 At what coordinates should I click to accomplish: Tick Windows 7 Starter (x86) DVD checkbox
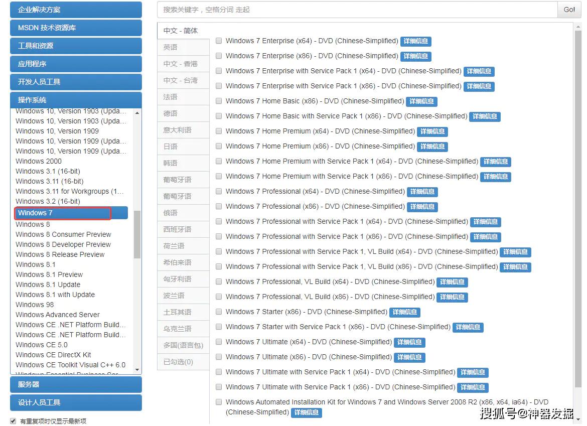point(219,312)
